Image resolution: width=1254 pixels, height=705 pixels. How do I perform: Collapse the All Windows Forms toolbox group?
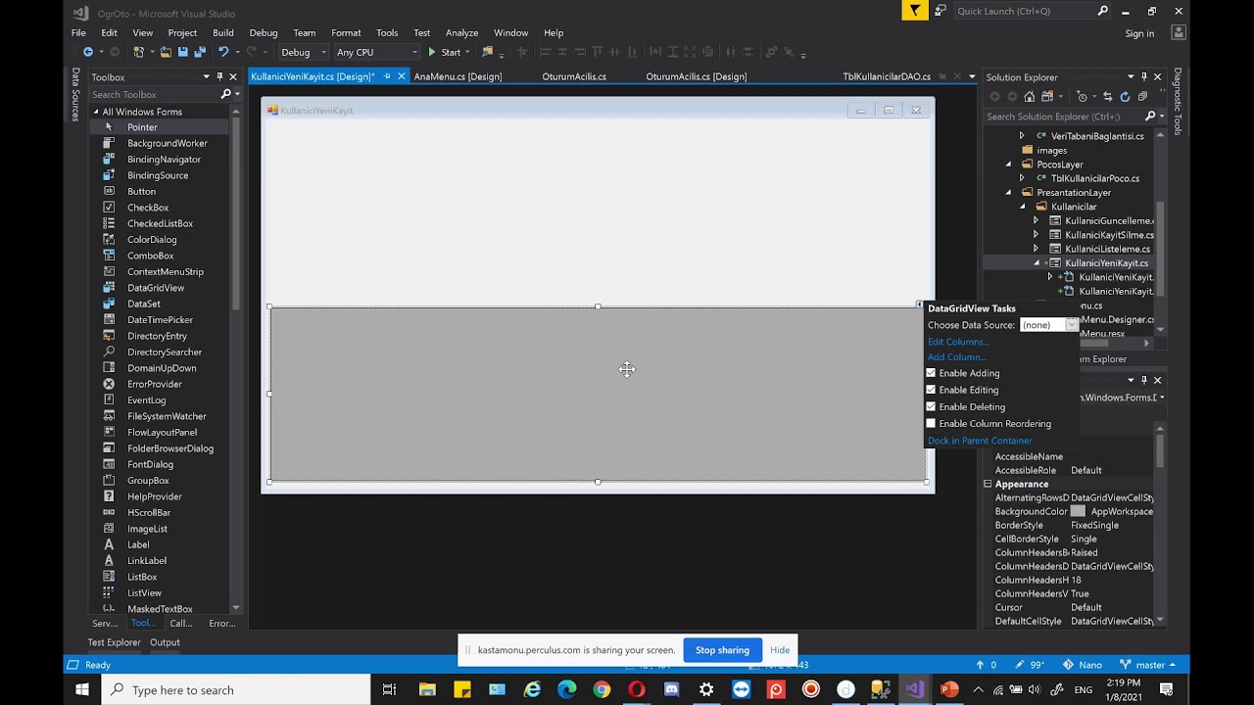pos(96,112)
